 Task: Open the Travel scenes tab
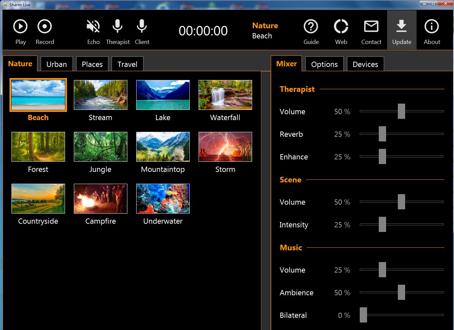click(x=127, y=64)
